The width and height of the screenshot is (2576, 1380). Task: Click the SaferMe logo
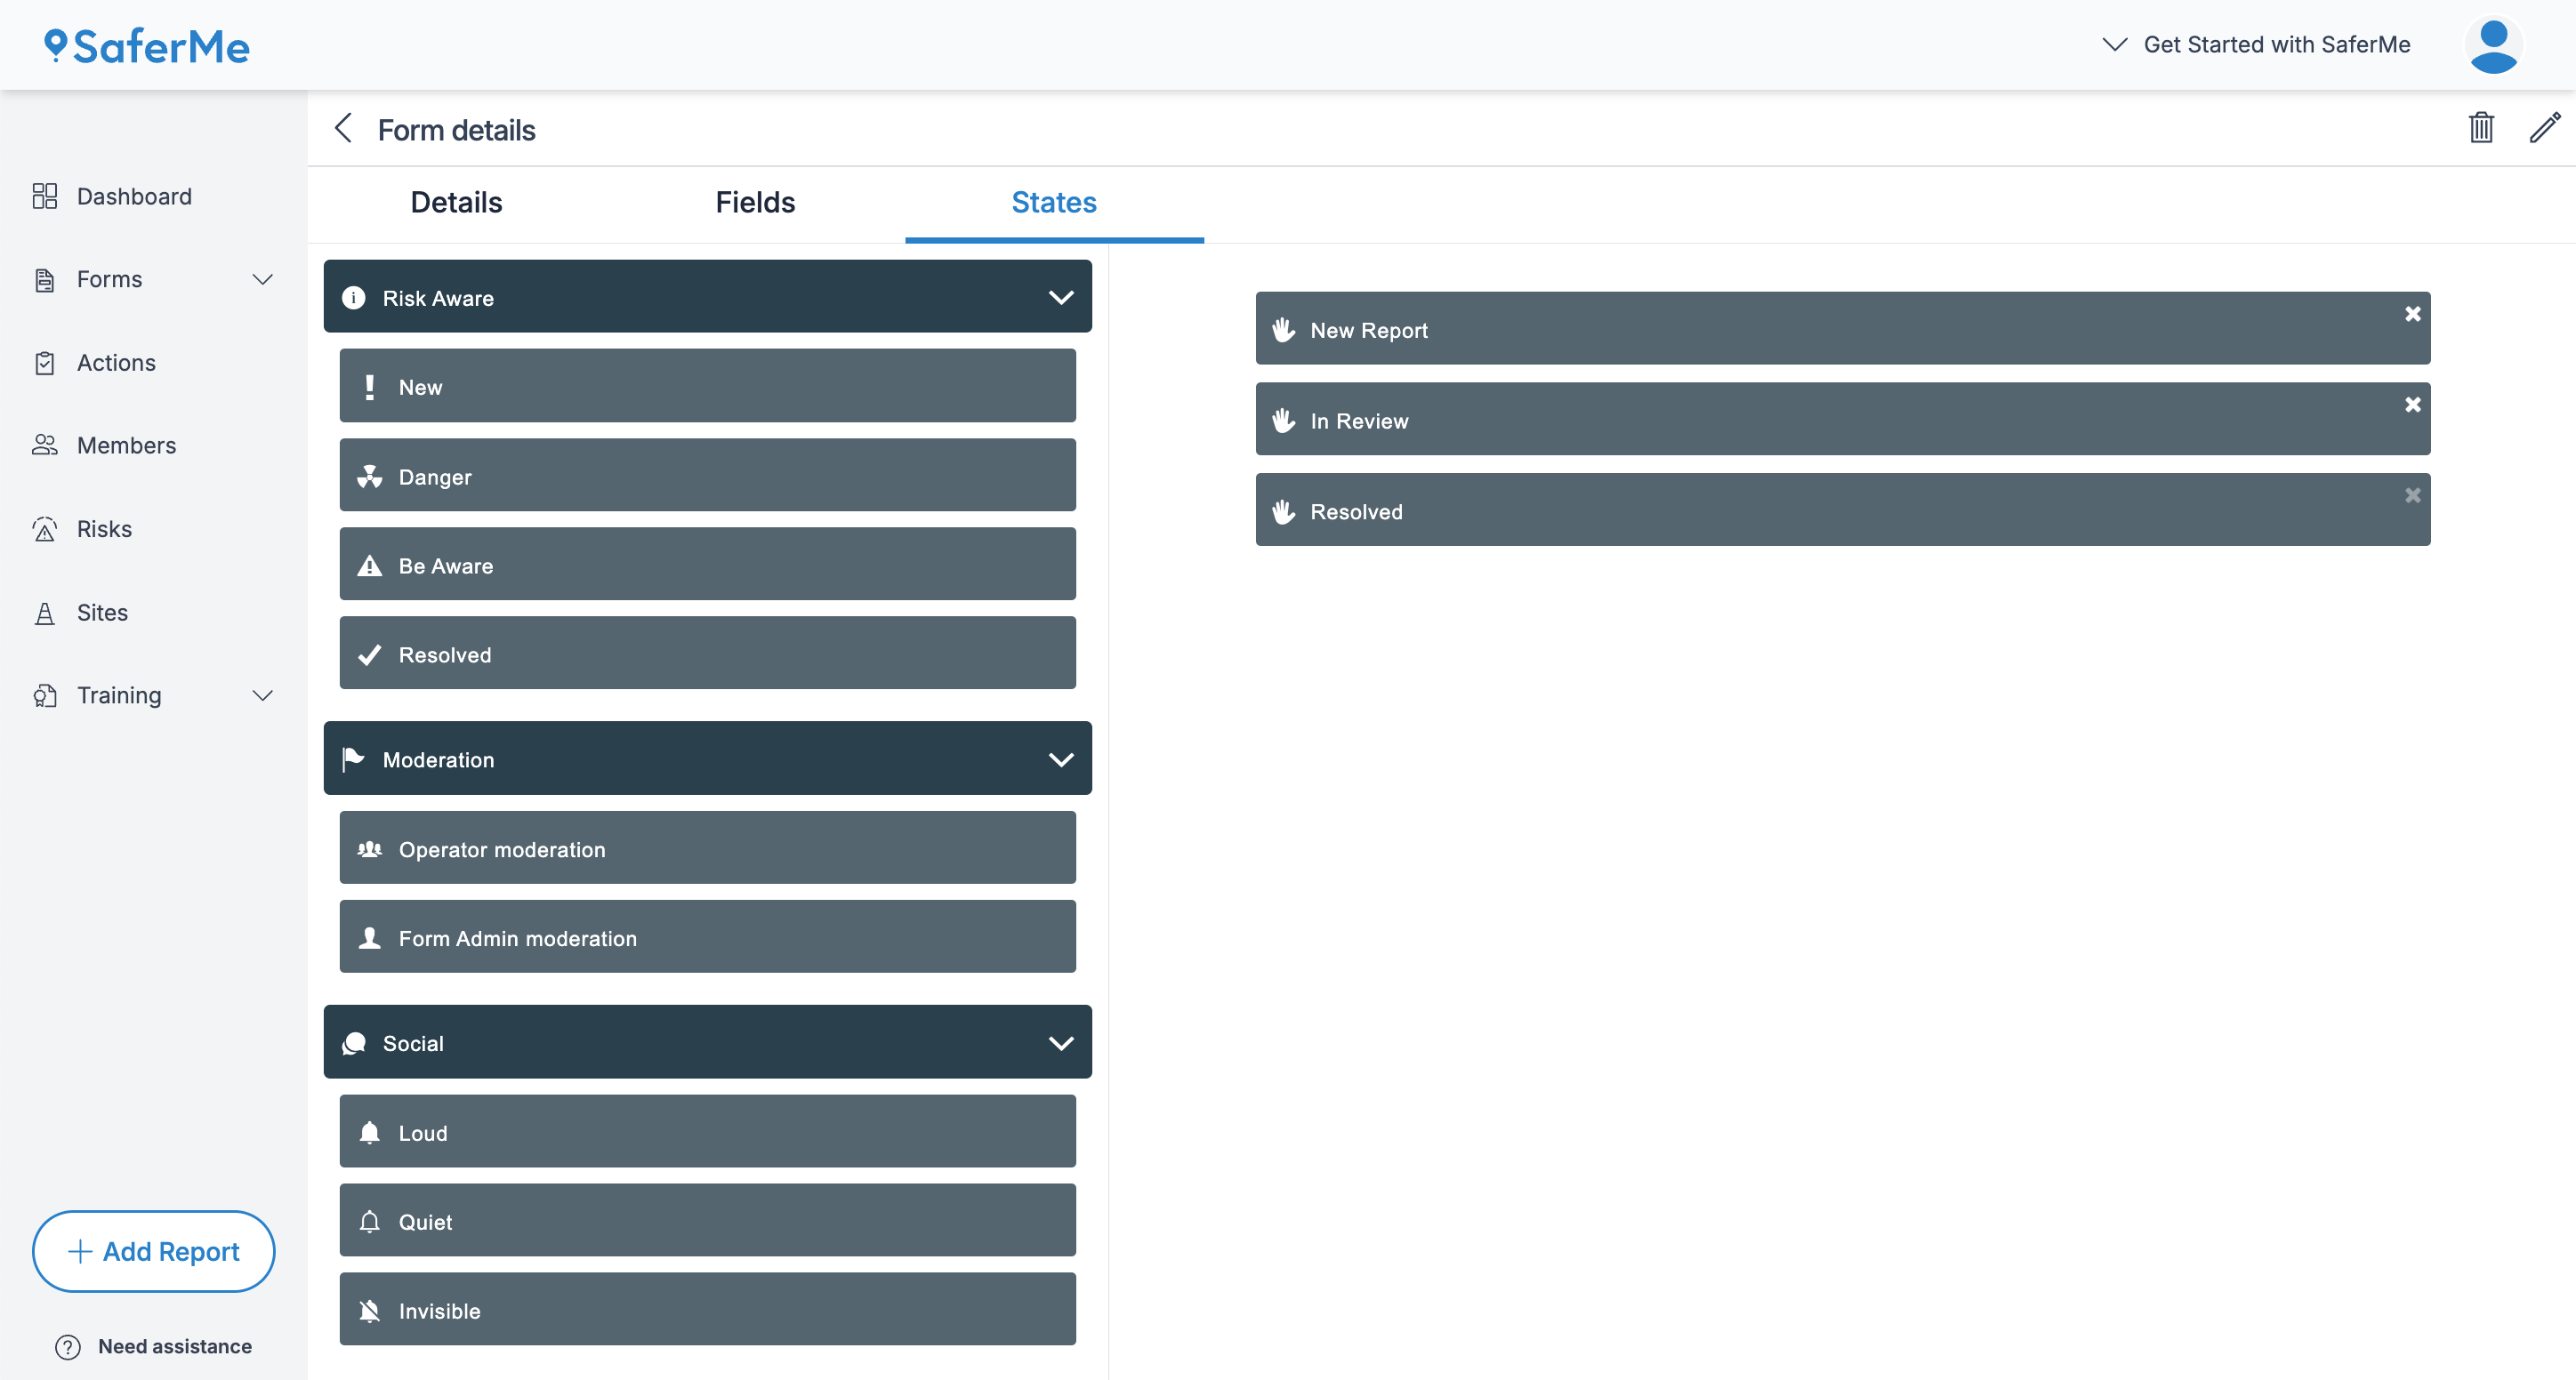tap(147, 47)
